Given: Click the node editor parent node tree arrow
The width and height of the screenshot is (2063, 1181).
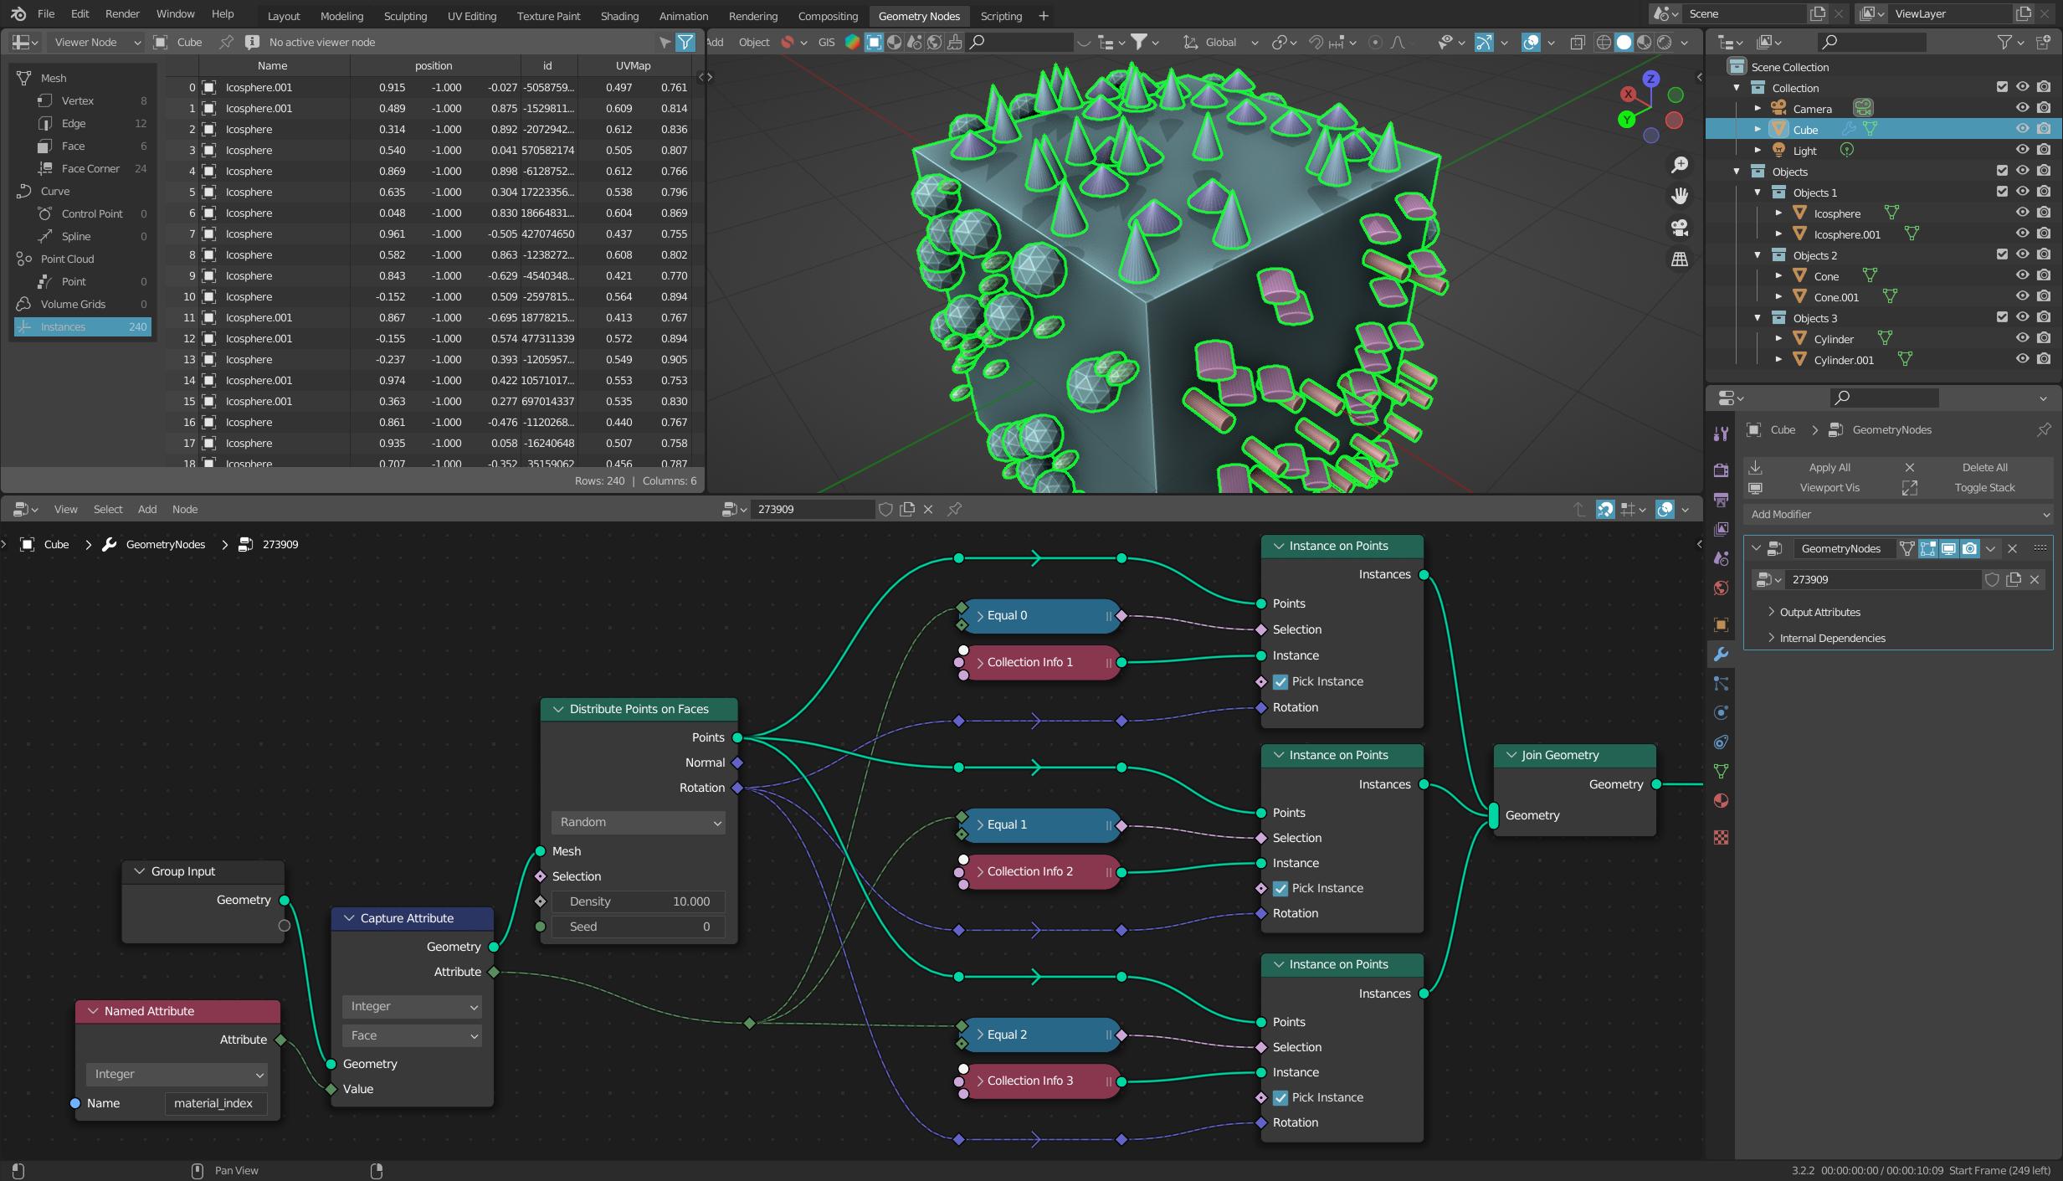Looking at the screenshot, I should 1578,509.
